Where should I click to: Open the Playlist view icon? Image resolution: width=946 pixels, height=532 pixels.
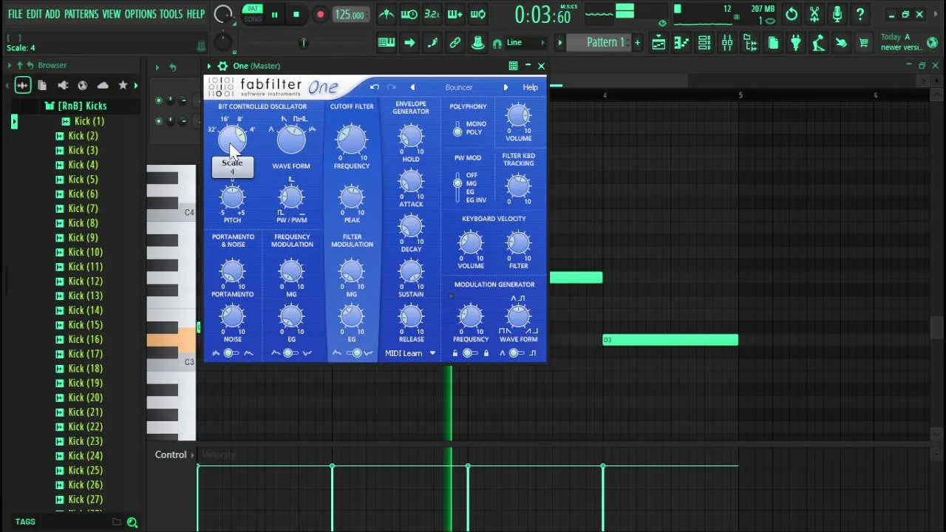[659, 43]
